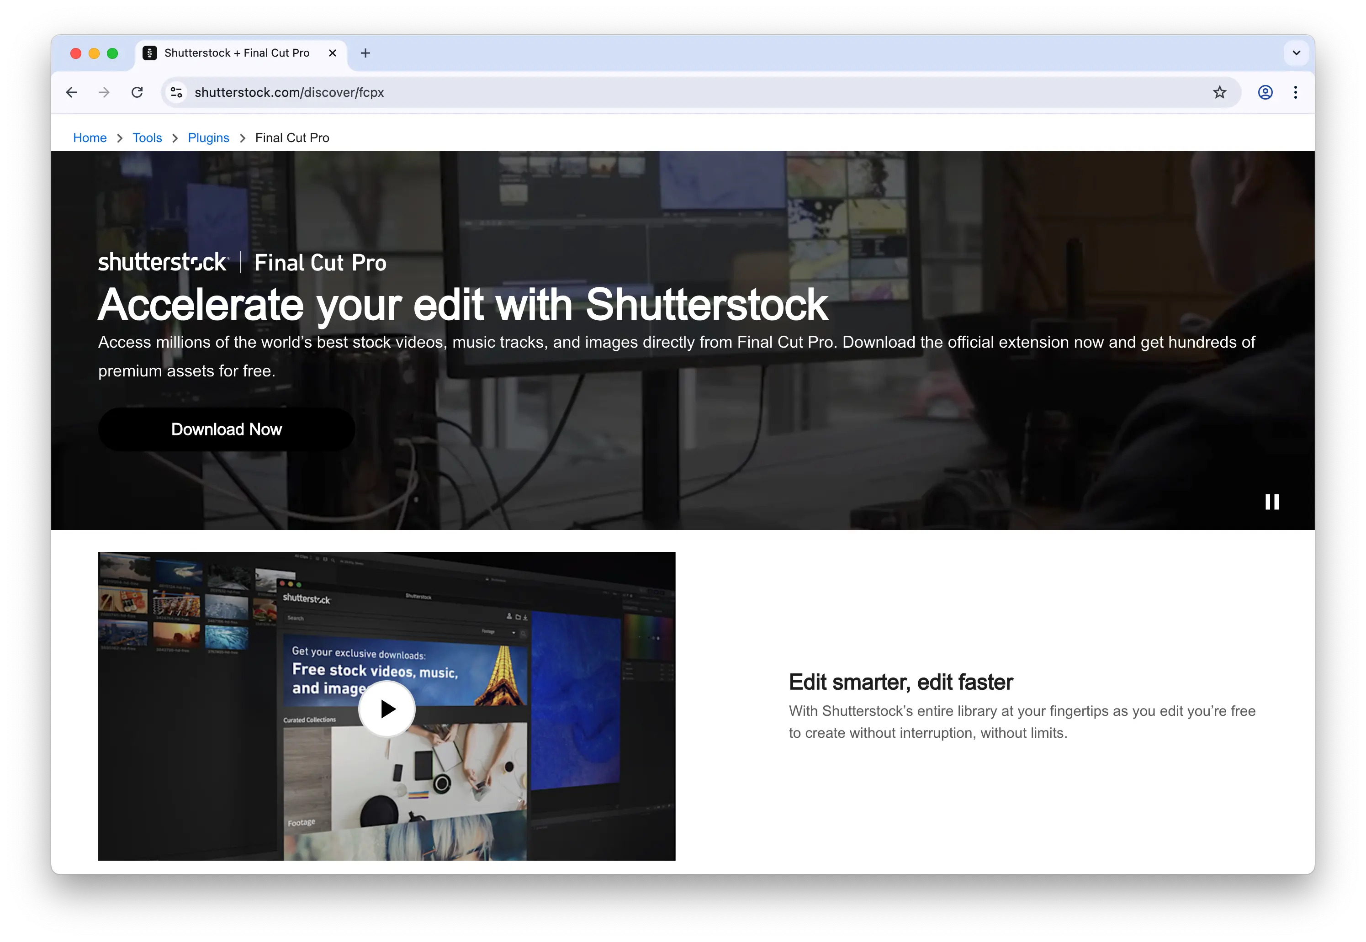Play the extension demo video
Viewport: 1366px width, 942px height.
[387, 709]
